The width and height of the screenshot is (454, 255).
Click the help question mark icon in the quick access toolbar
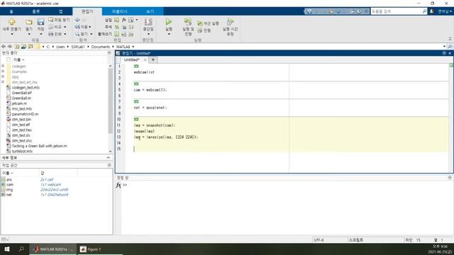tap(359, 11)
